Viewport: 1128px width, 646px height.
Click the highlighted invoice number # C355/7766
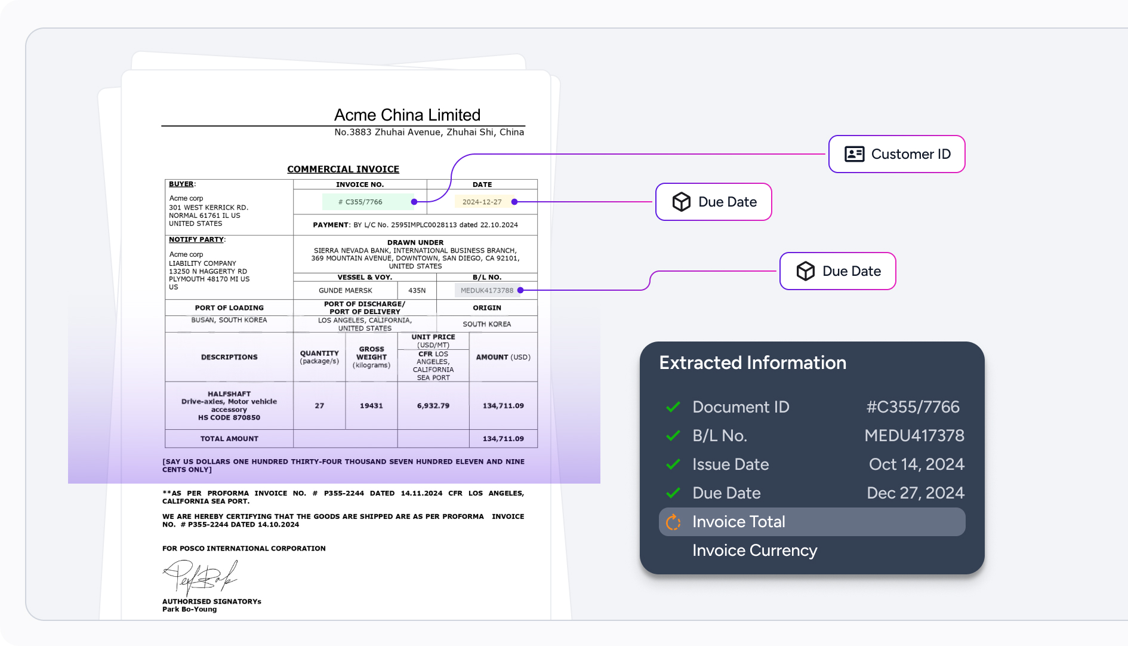(368, 202)
